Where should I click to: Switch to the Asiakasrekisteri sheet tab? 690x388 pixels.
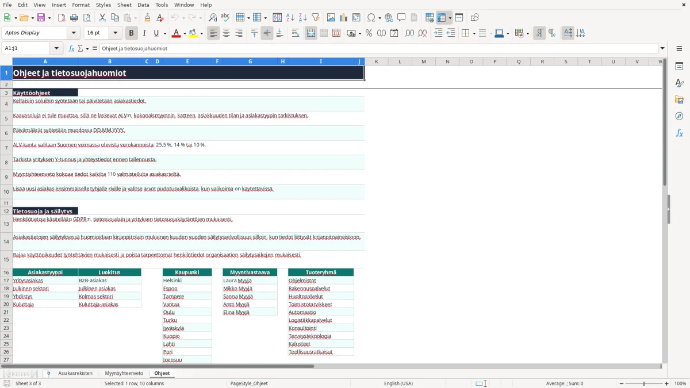(75, 373)
